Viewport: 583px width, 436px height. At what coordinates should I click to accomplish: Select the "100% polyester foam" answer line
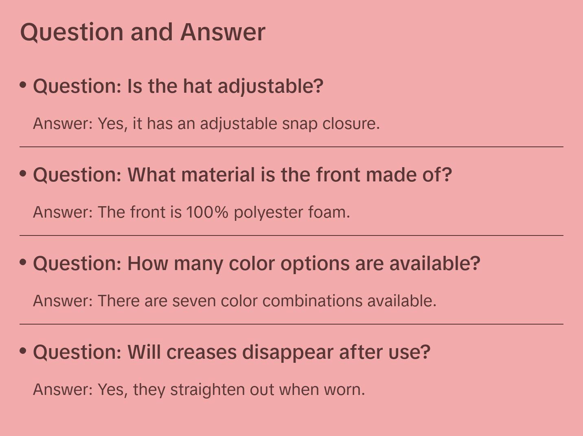tap(191, 212)
